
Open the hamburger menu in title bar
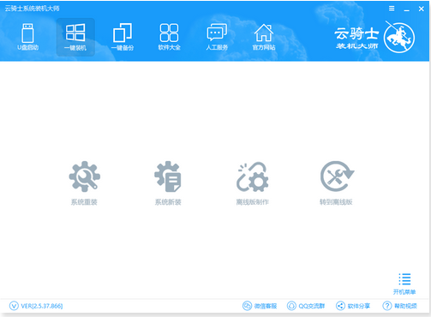(x=392, y=9)
